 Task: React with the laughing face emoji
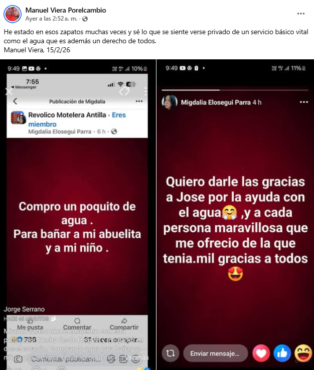click(303, 353)
